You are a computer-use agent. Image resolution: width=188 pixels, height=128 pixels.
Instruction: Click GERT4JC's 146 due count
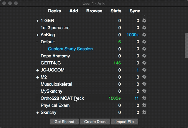117,63
